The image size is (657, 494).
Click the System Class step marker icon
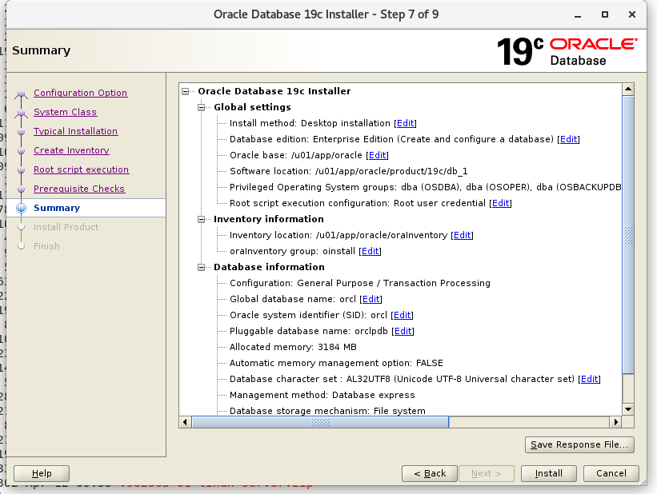[22, 113]
